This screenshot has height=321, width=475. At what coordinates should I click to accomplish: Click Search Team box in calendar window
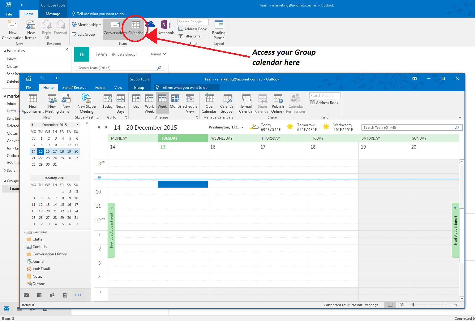coord(412,128)
